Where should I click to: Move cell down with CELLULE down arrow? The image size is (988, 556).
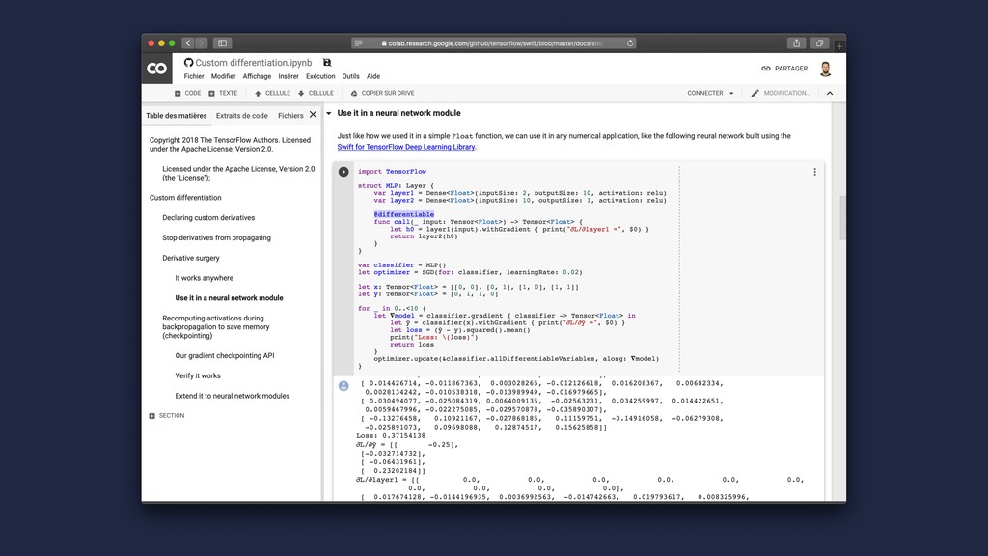click(x=316, y=93)
